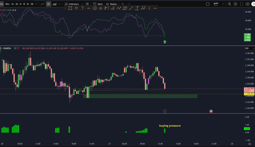Select the polyline pattern tool

click(x=143, y=8)
